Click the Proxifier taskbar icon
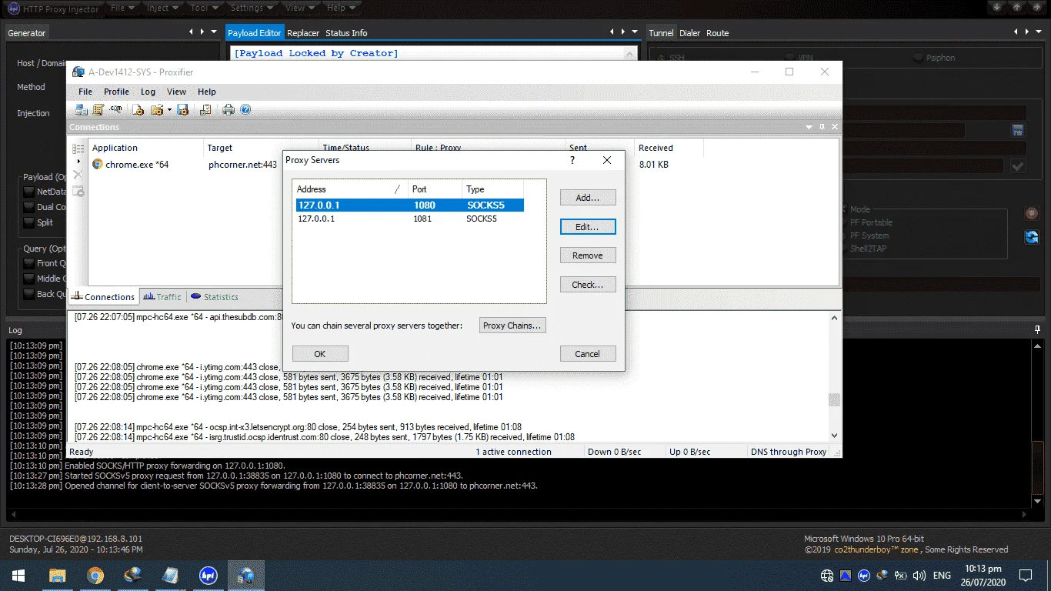This screenshot has height=591, width=1051. tap(246, 576)
